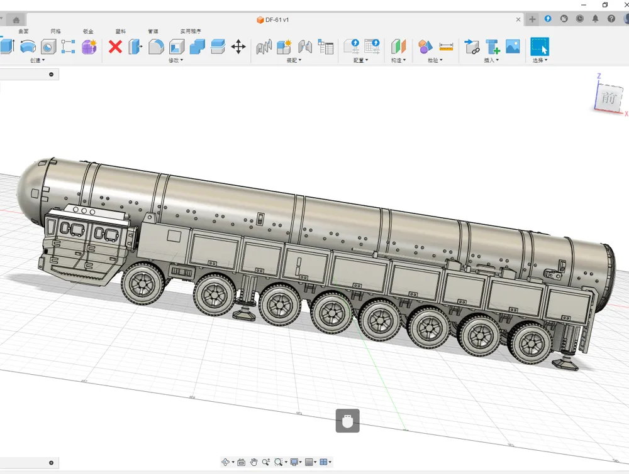Screen dimensions: 629x474
Task: Select the Revolve tool
Action: tap(28, 46)
